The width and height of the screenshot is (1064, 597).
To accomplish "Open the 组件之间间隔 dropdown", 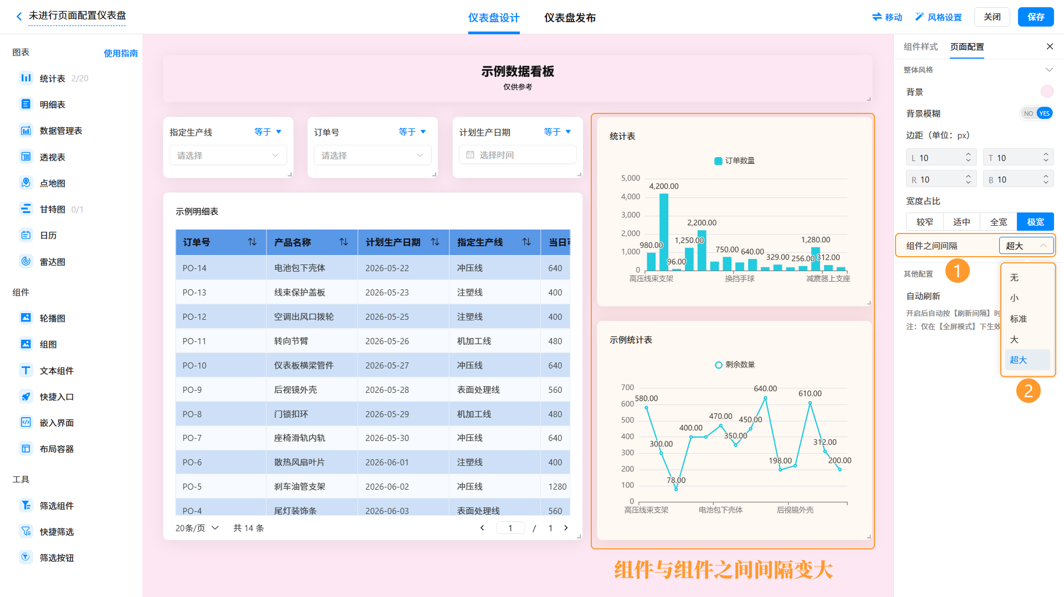I will (x=1026, y=246).
